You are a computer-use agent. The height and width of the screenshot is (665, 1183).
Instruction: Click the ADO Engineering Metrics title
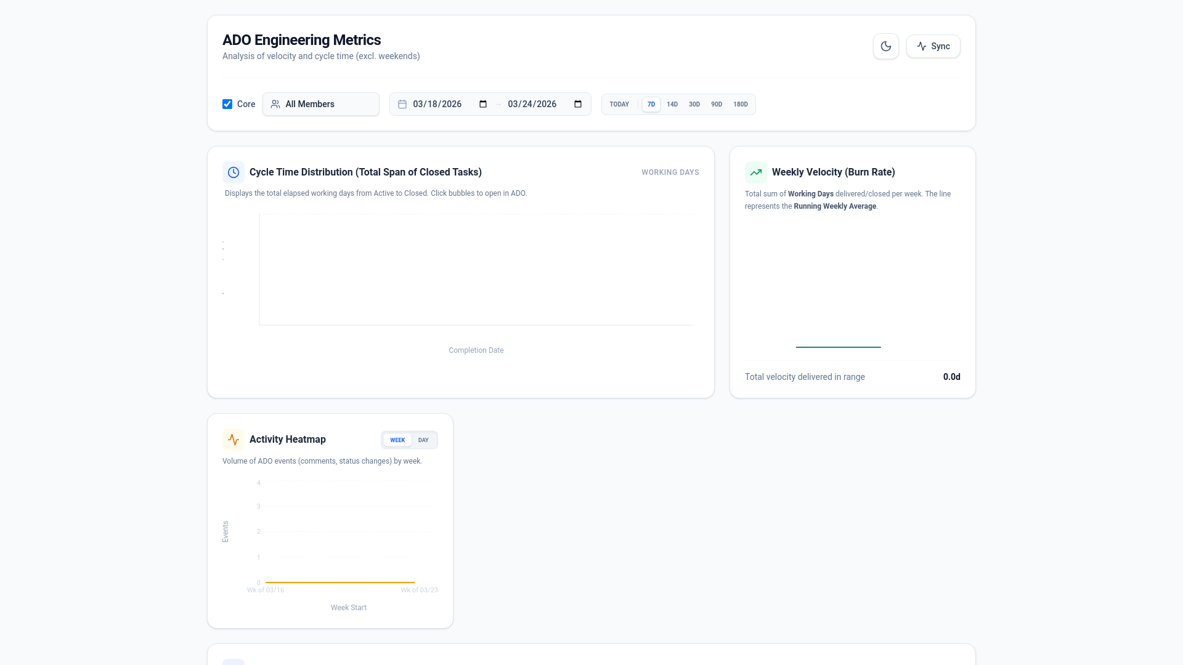tap(301, 40)
